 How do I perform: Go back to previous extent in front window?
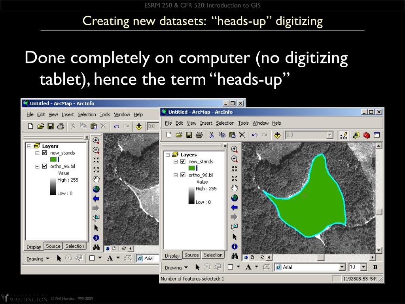(234, 207)
